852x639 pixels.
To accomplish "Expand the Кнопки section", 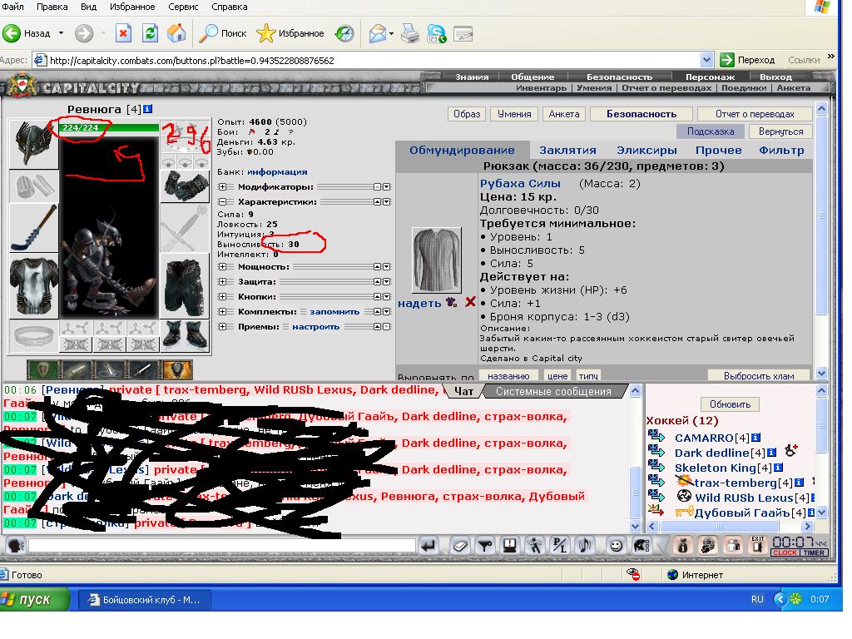I will [222, 297].
